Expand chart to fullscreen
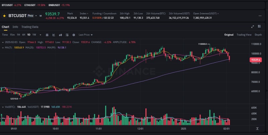 (x=253, y=27)
